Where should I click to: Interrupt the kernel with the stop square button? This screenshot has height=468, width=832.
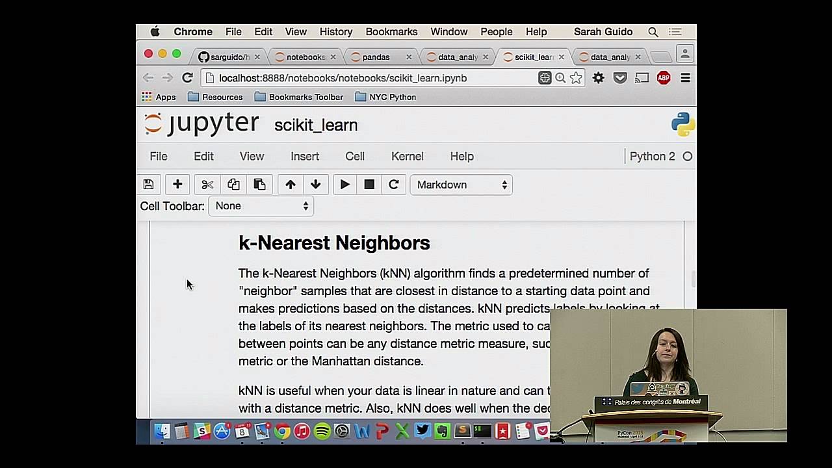point(369,185)
